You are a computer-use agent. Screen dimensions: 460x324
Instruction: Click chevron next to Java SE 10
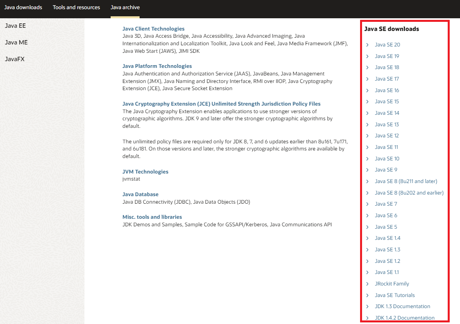coord(367,158)
